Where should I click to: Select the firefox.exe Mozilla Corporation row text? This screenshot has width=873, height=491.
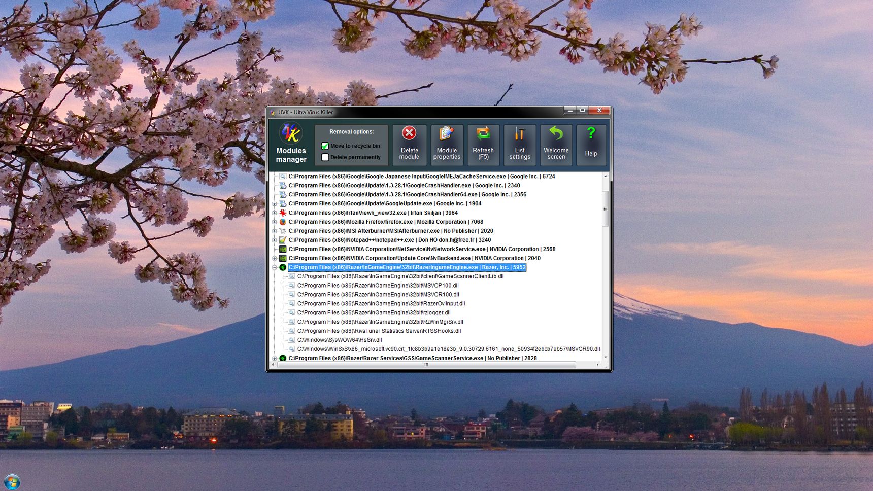tap(386, 222)
